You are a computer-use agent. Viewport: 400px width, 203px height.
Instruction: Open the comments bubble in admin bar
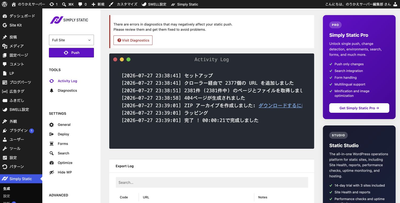(x=80, y=4)
